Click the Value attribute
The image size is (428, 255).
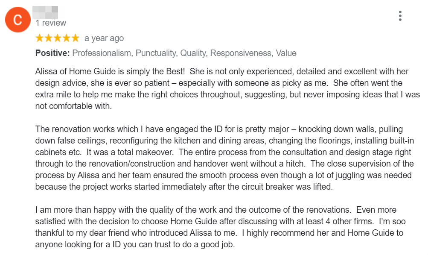click(x=286, y=53)
